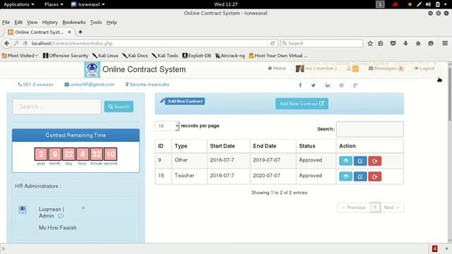
Task: Open the Twitter social icon
Action: point(314,85)
